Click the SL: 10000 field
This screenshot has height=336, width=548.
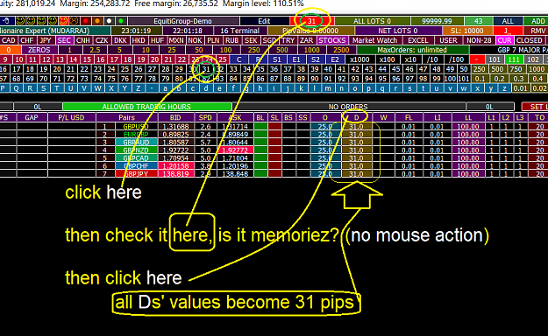[467, 31]
